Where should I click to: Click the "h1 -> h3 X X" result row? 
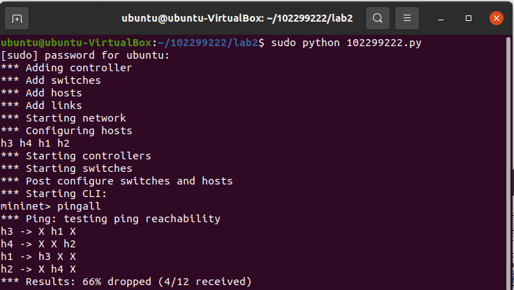(x=38, y=256)
